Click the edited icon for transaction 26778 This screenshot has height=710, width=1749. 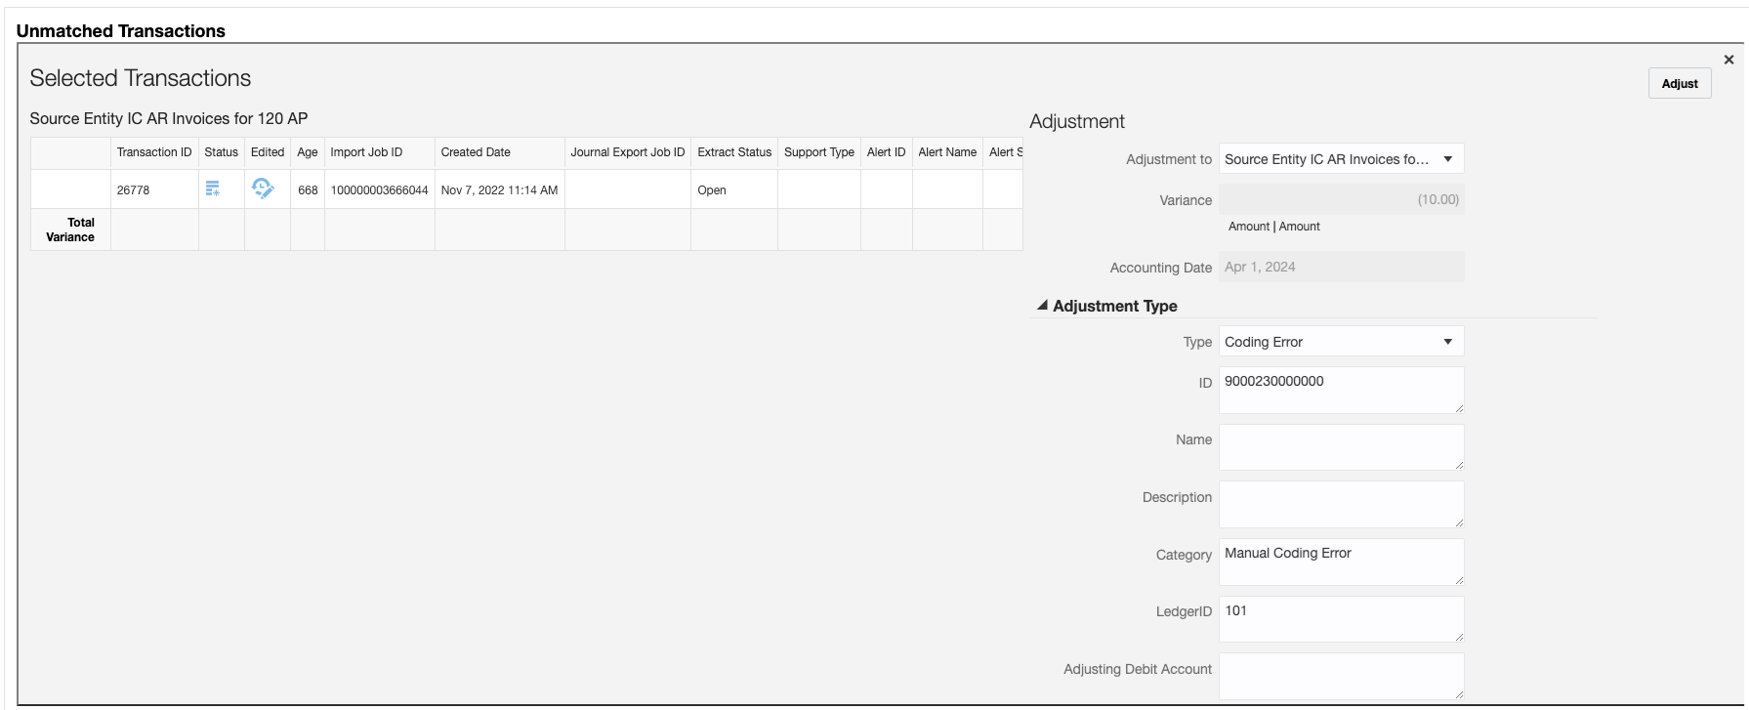263,188
